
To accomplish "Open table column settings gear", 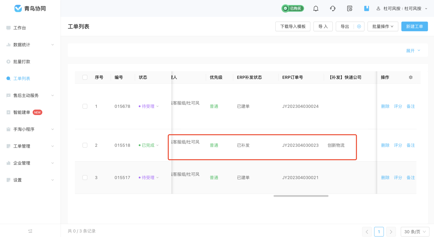I will [411, 77].
